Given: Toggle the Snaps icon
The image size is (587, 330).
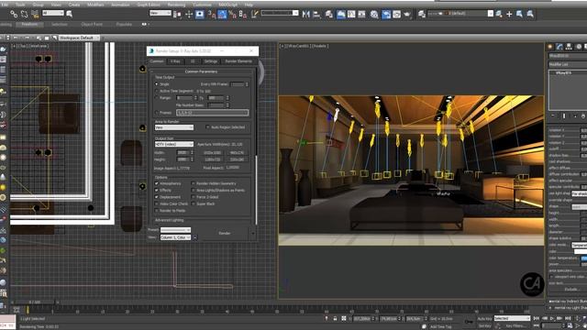Looking at the screenshot, I should (x=212, y=15).
